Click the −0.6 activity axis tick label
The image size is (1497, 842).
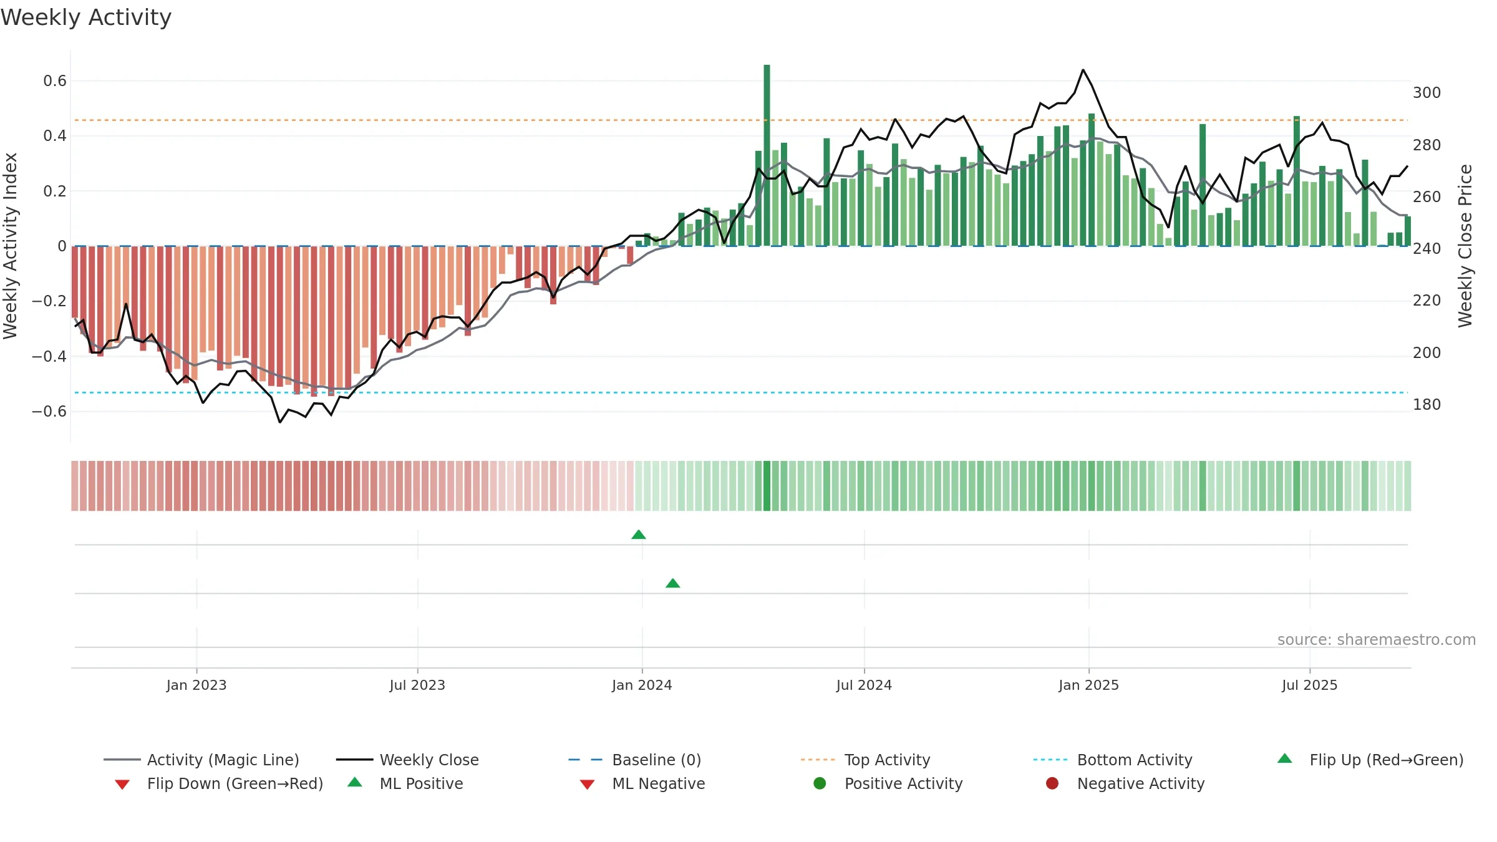pyautogui.click(x=49, y=412)
